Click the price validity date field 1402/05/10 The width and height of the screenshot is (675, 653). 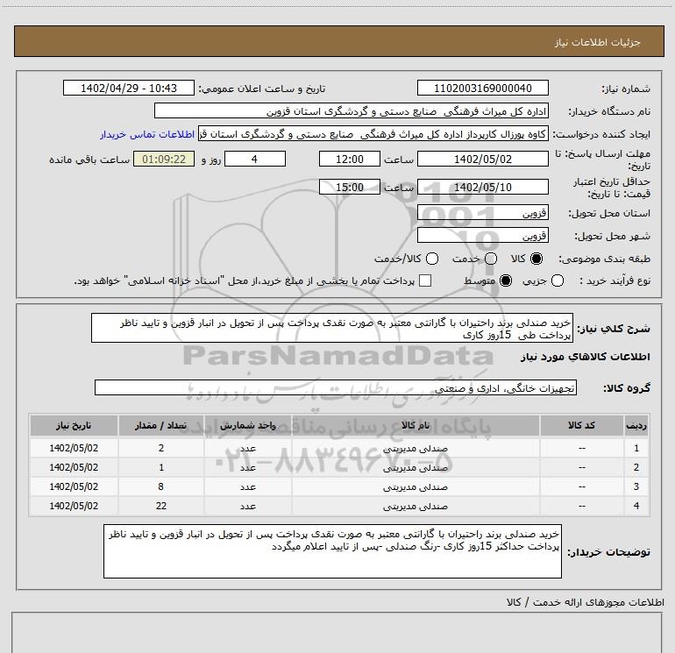(x=482, y=187)
